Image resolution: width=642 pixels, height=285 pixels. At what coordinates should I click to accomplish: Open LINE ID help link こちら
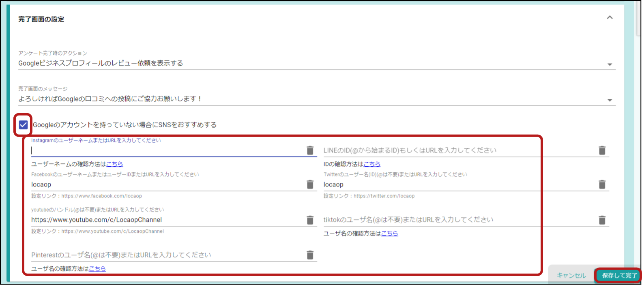372,164
